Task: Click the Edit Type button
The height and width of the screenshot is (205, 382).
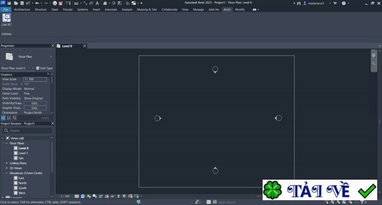Action: tap(44, 68)
